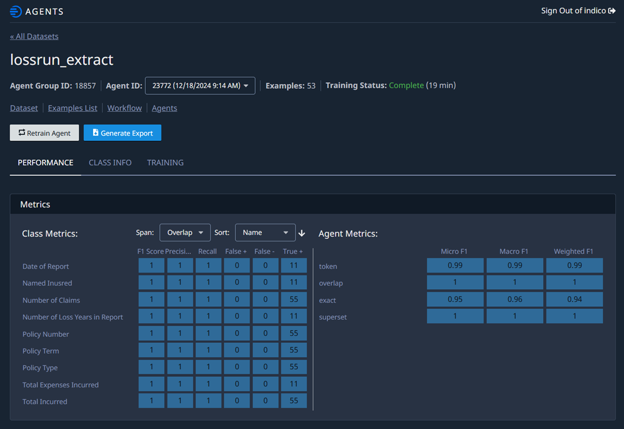Toggle the sort direction arrow
The image size is (624, 429).
click(302, 233)
